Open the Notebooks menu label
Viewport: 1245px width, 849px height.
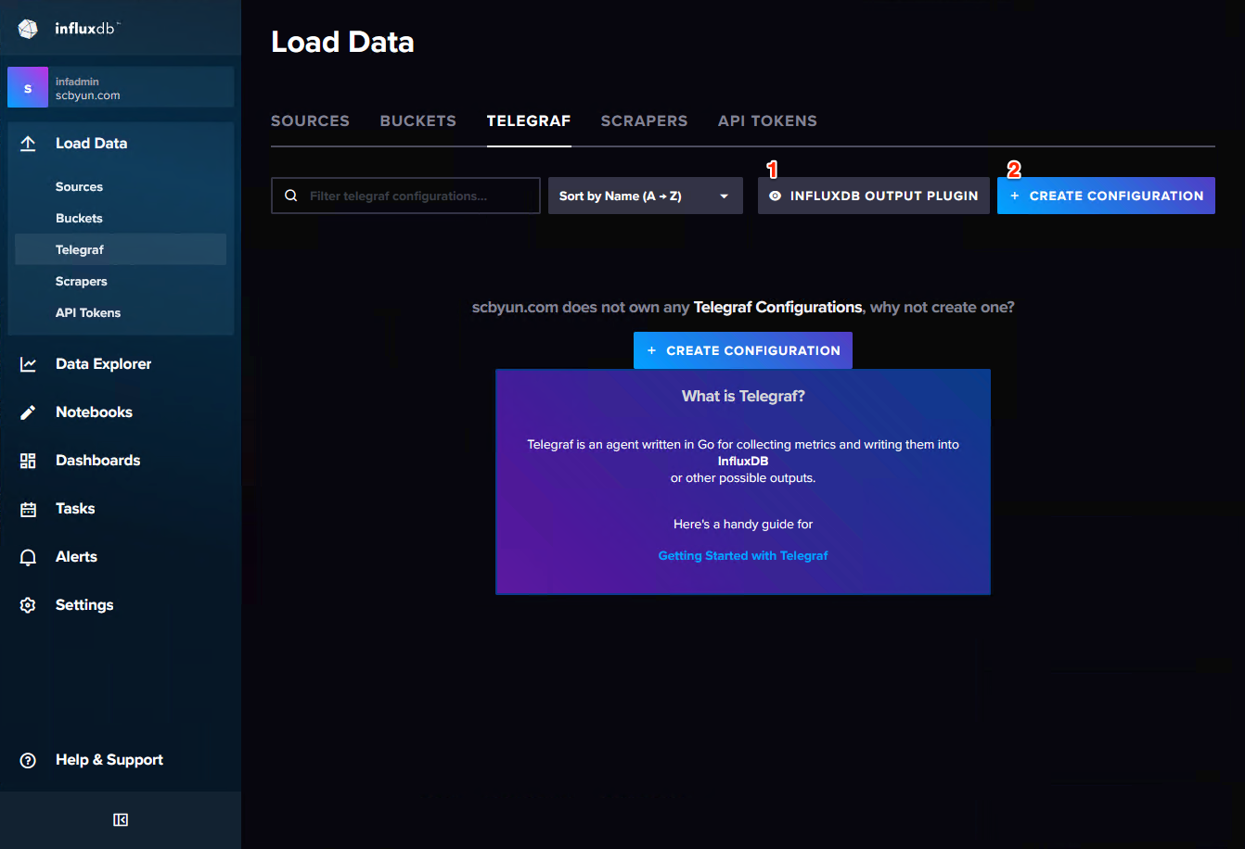[94, 412]
